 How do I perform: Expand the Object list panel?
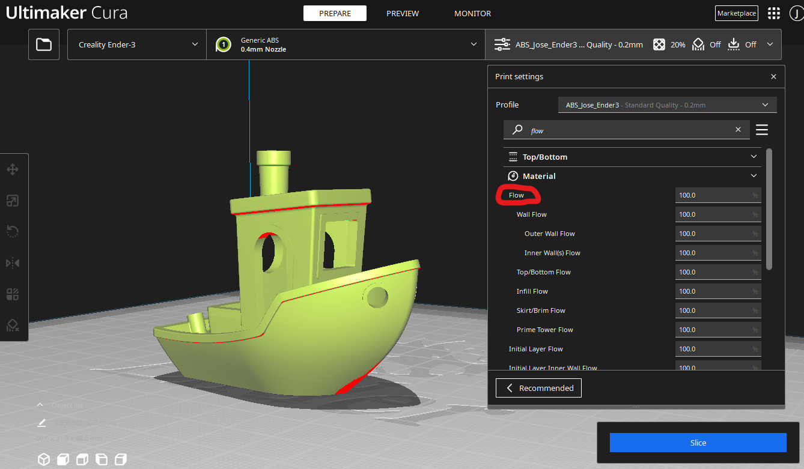(x=40, y=405)
